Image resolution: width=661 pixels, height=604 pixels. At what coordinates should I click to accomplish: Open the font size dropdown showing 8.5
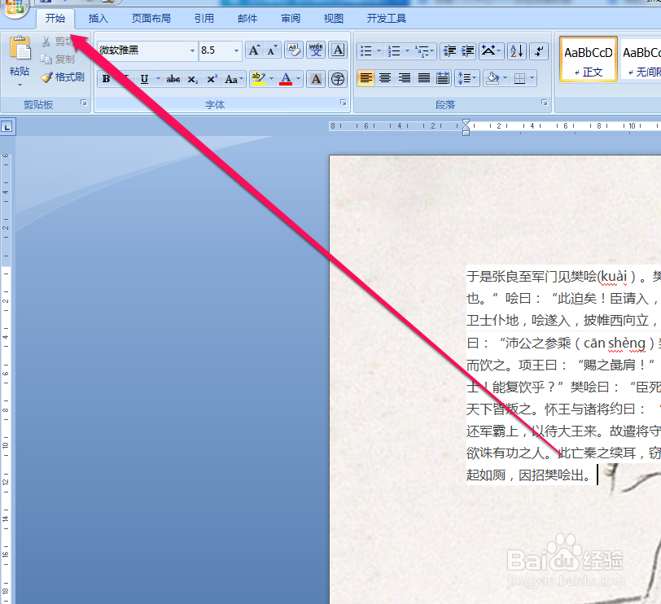pyautogui.click(x=235, y=51)
